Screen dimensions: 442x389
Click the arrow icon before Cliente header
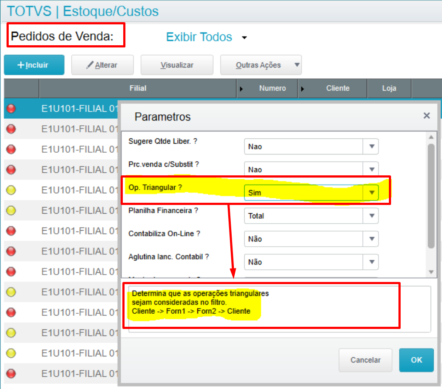(x=303, y=89)
